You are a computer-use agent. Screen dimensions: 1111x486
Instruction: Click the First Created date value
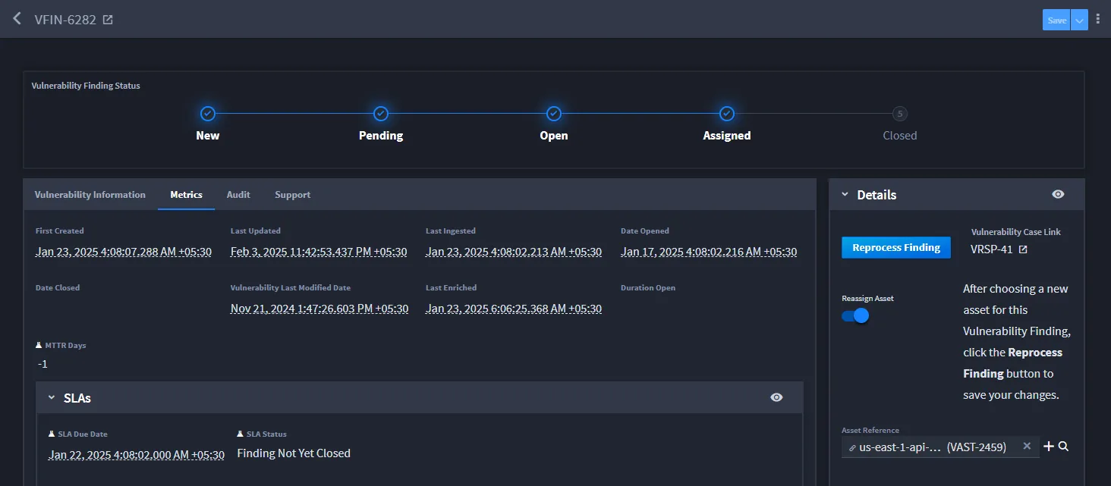tap(124, 252)
